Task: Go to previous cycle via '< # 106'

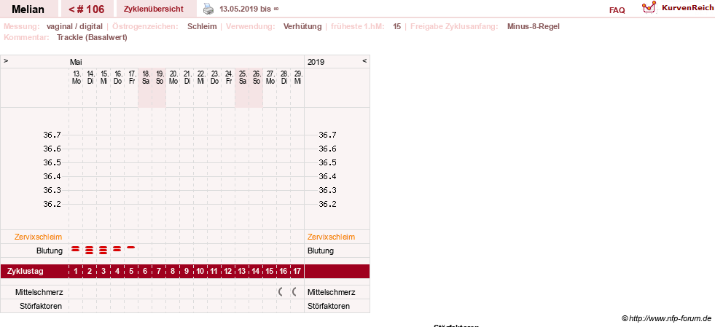Action: [86, 9]
